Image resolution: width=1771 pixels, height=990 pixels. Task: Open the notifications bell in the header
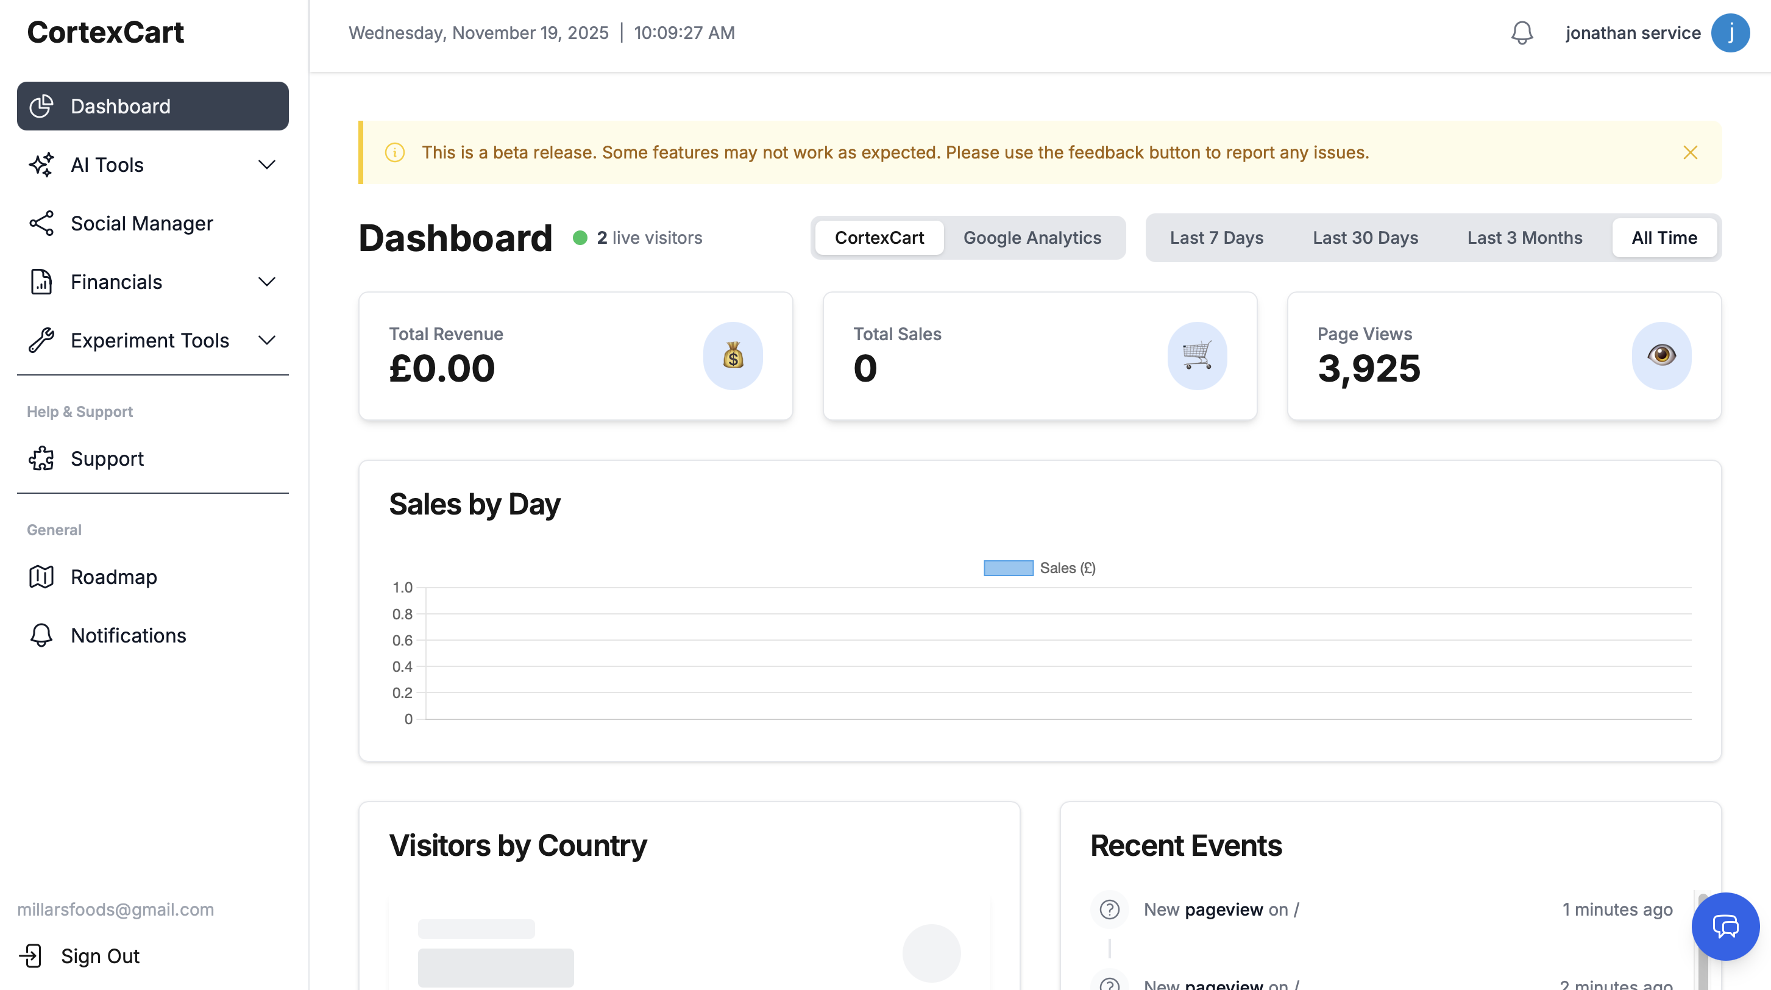tap(1522, 32)
